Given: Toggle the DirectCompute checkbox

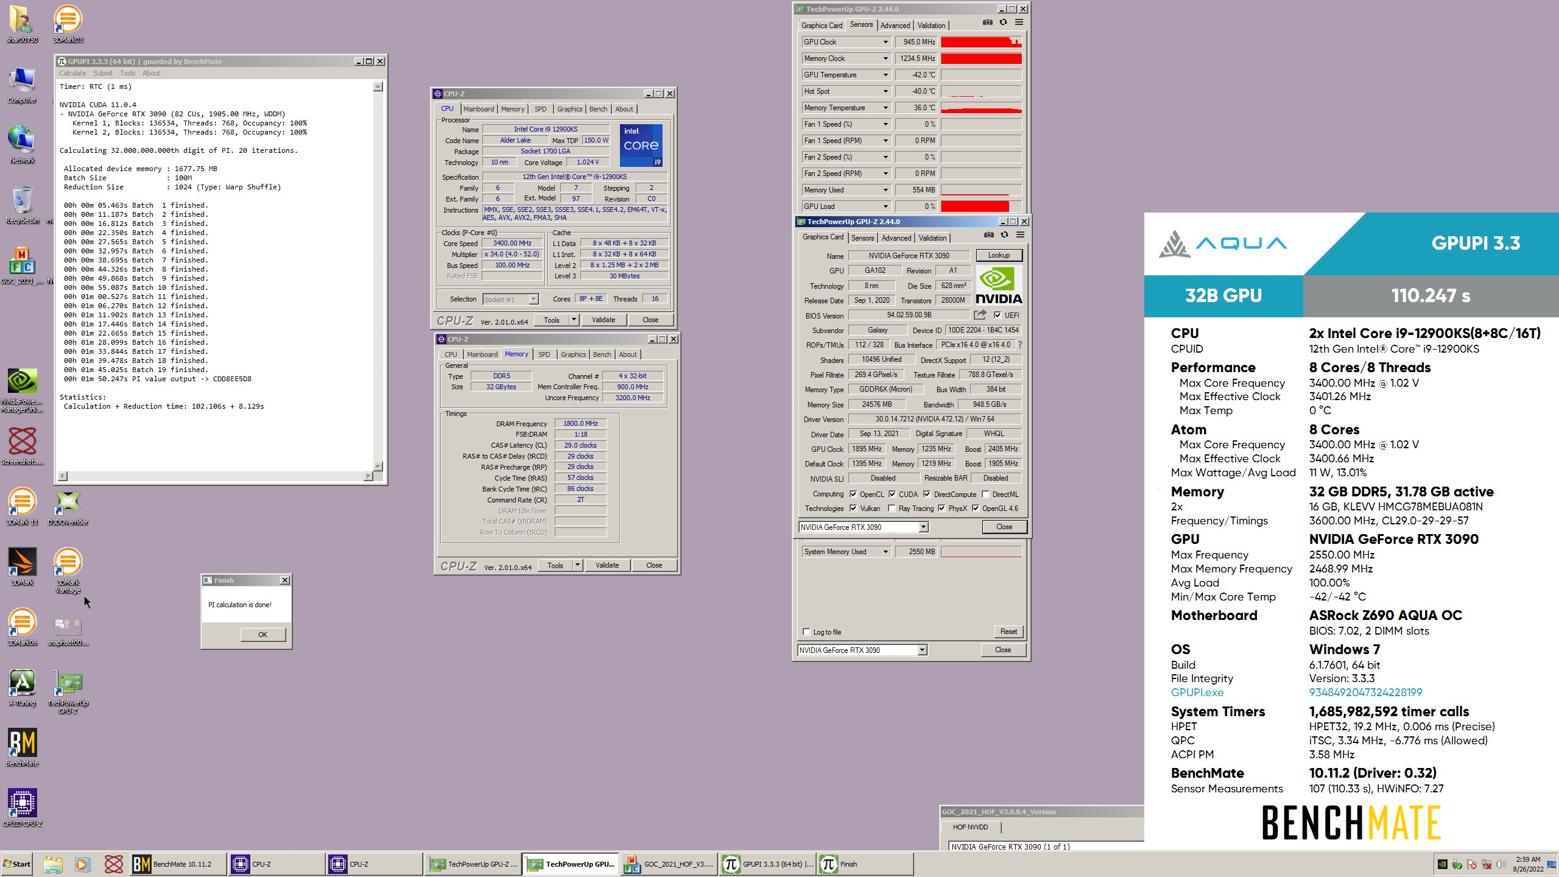Looking at the screenshot, I should (927, 495).
